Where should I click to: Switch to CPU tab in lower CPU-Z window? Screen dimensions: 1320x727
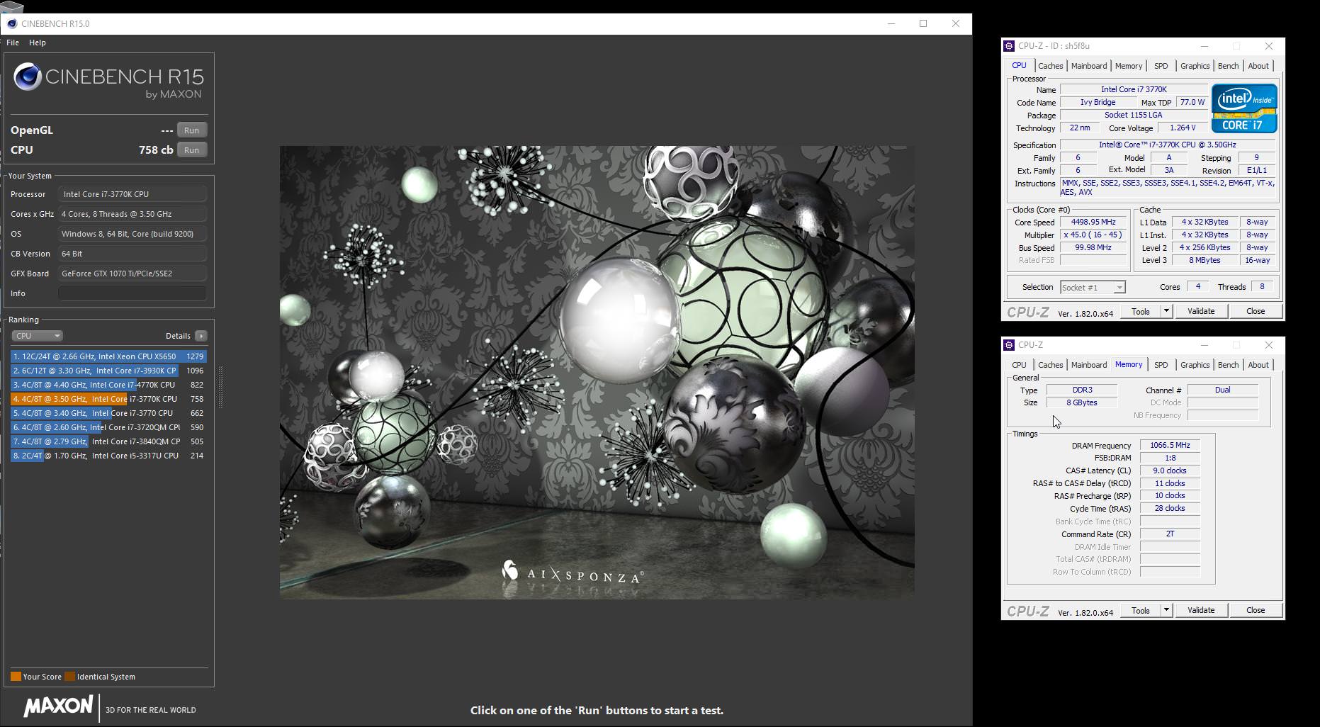tap(1019, 365)
